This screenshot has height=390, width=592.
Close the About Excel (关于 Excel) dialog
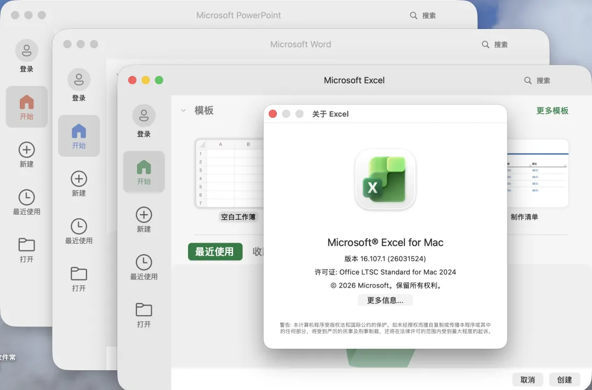pyautogui.click(x=272, y=114)
